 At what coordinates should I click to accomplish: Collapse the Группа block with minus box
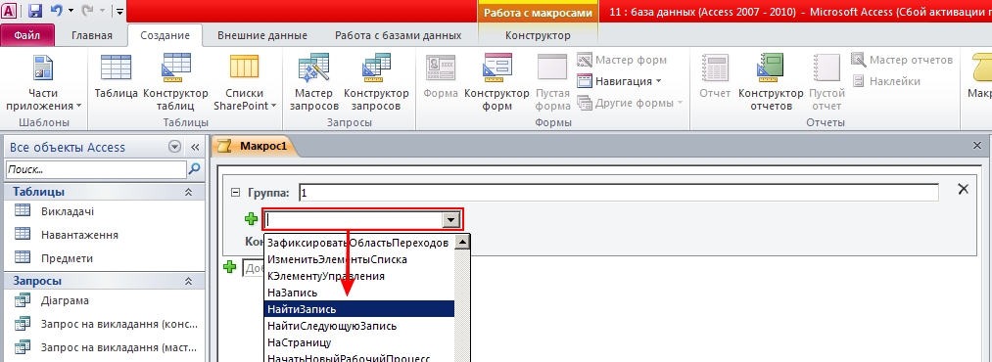point(236,193)
